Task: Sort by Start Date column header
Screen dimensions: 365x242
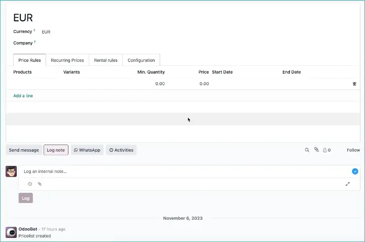Action: click(x=223, y=72)
